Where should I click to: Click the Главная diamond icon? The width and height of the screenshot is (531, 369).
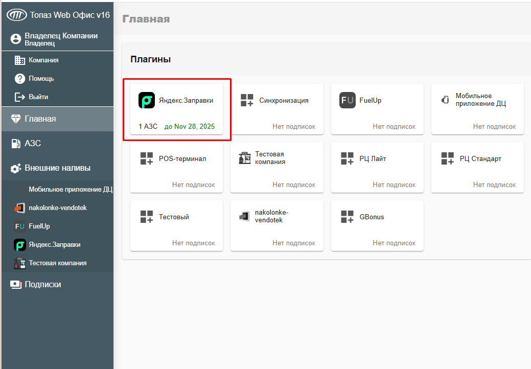tap(15, 119)
